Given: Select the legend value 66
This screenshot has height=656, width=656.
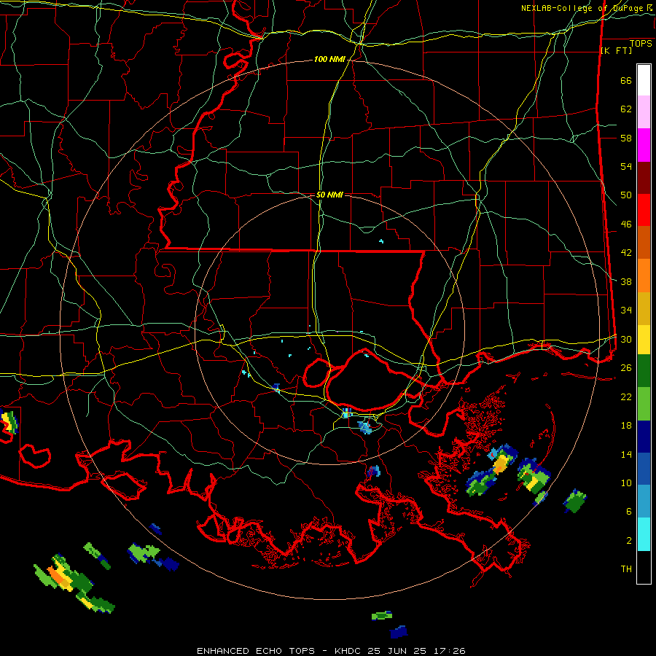Looking at the screenshot, I should tap(626, 80).
